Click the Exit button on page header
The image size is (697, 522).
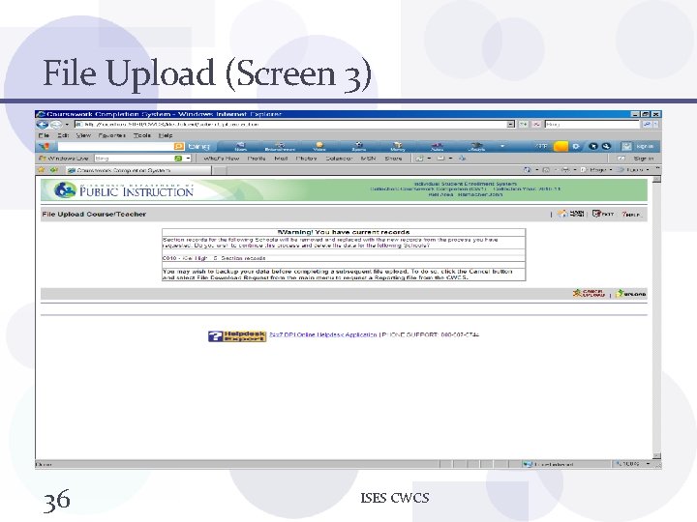point(602,214)
